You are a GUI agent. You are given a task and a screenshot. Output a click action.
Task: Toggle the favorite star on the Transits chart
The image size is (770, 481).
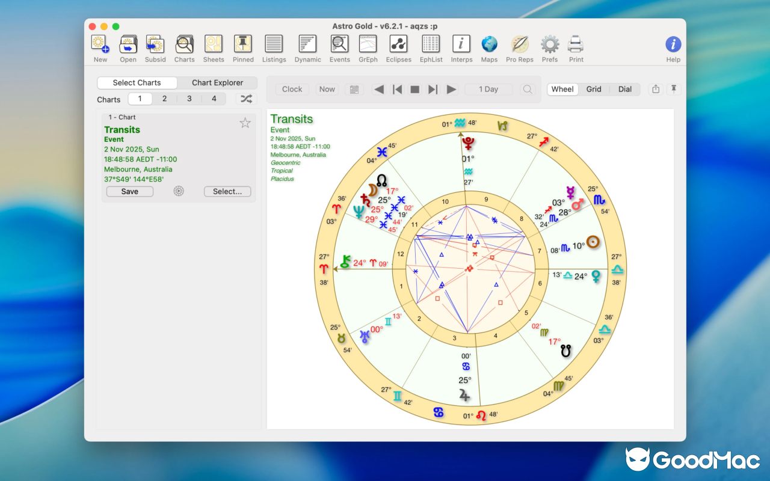click(x=245, y=122)
